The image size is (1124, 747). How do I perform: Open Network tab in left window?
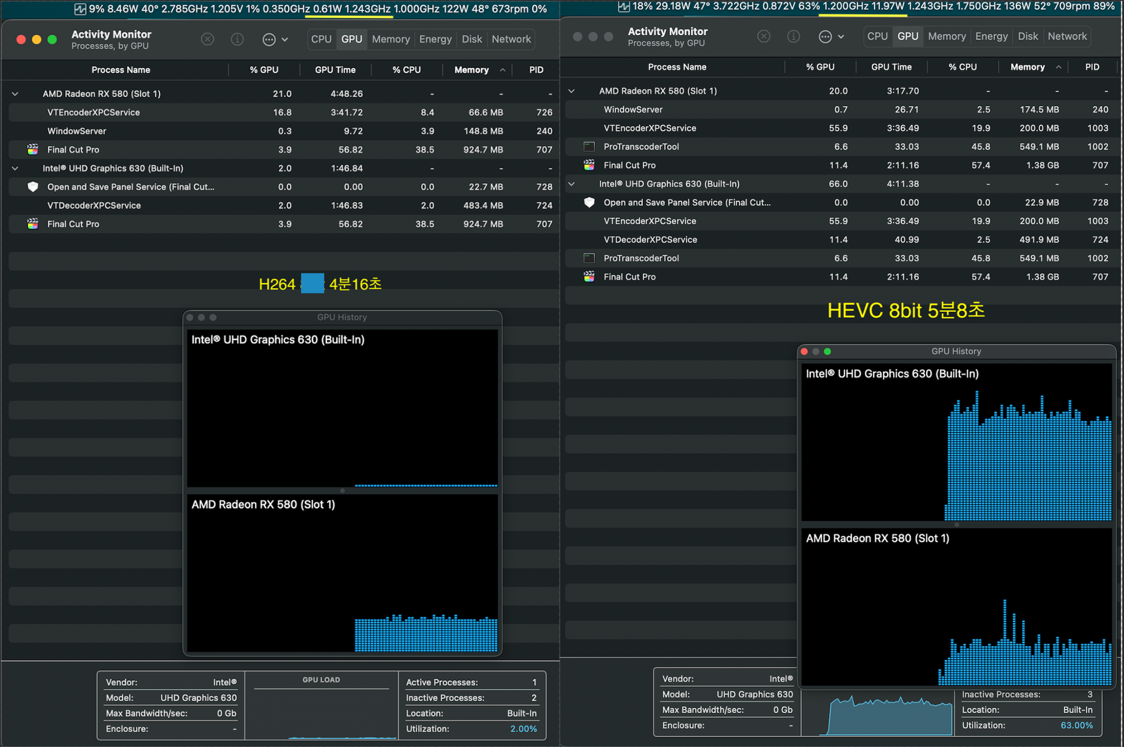(511, 39)
